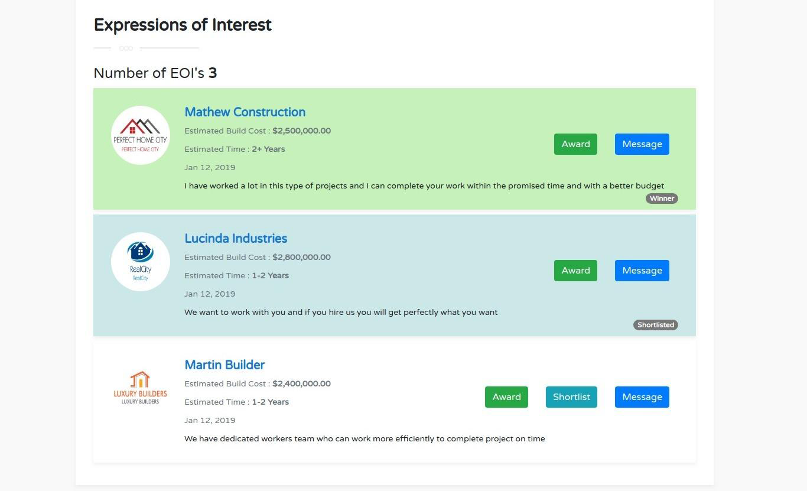
Task: Click the Shortlisted badge
Action: pos(655,325)
